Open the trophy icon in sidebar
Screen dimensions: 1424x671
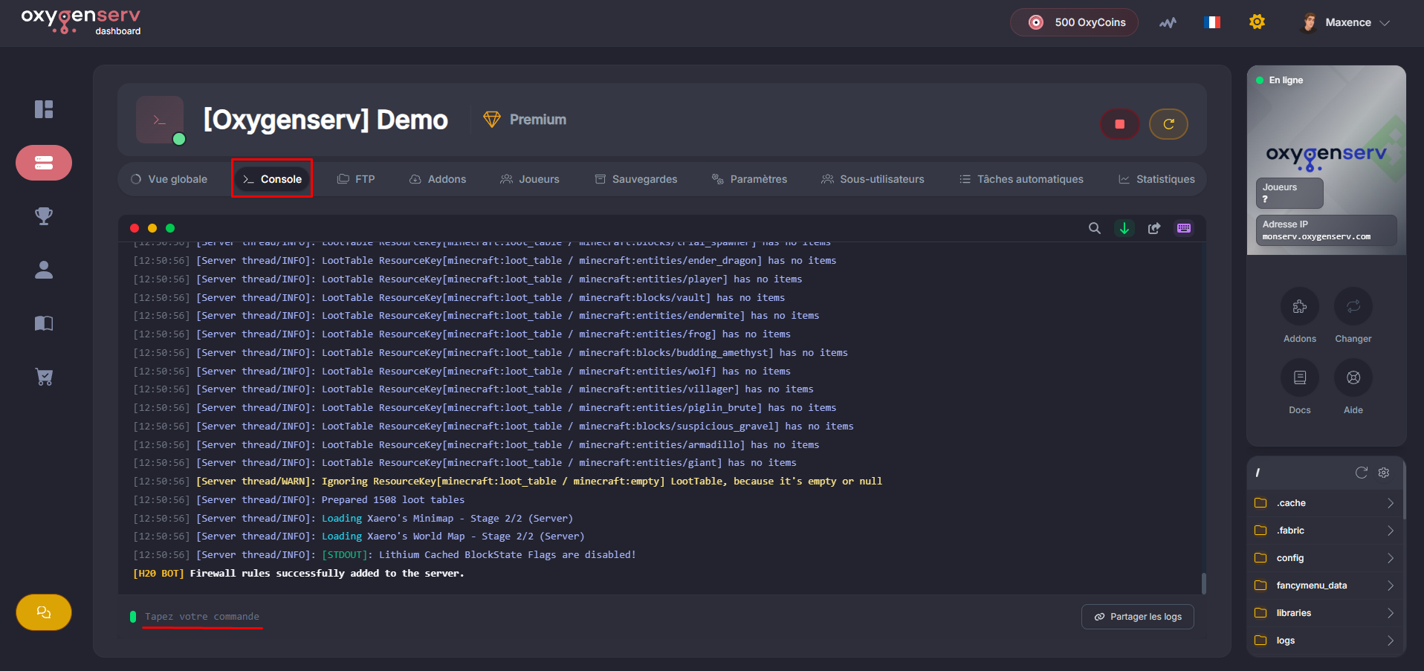pos(44,216)
